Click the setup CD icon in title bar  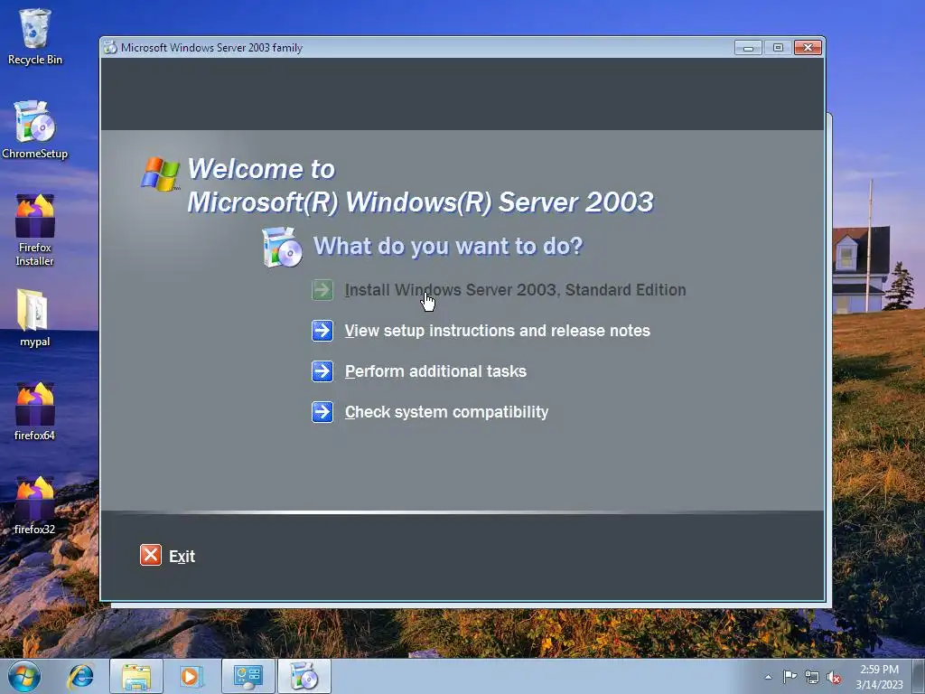coord(110,47)
